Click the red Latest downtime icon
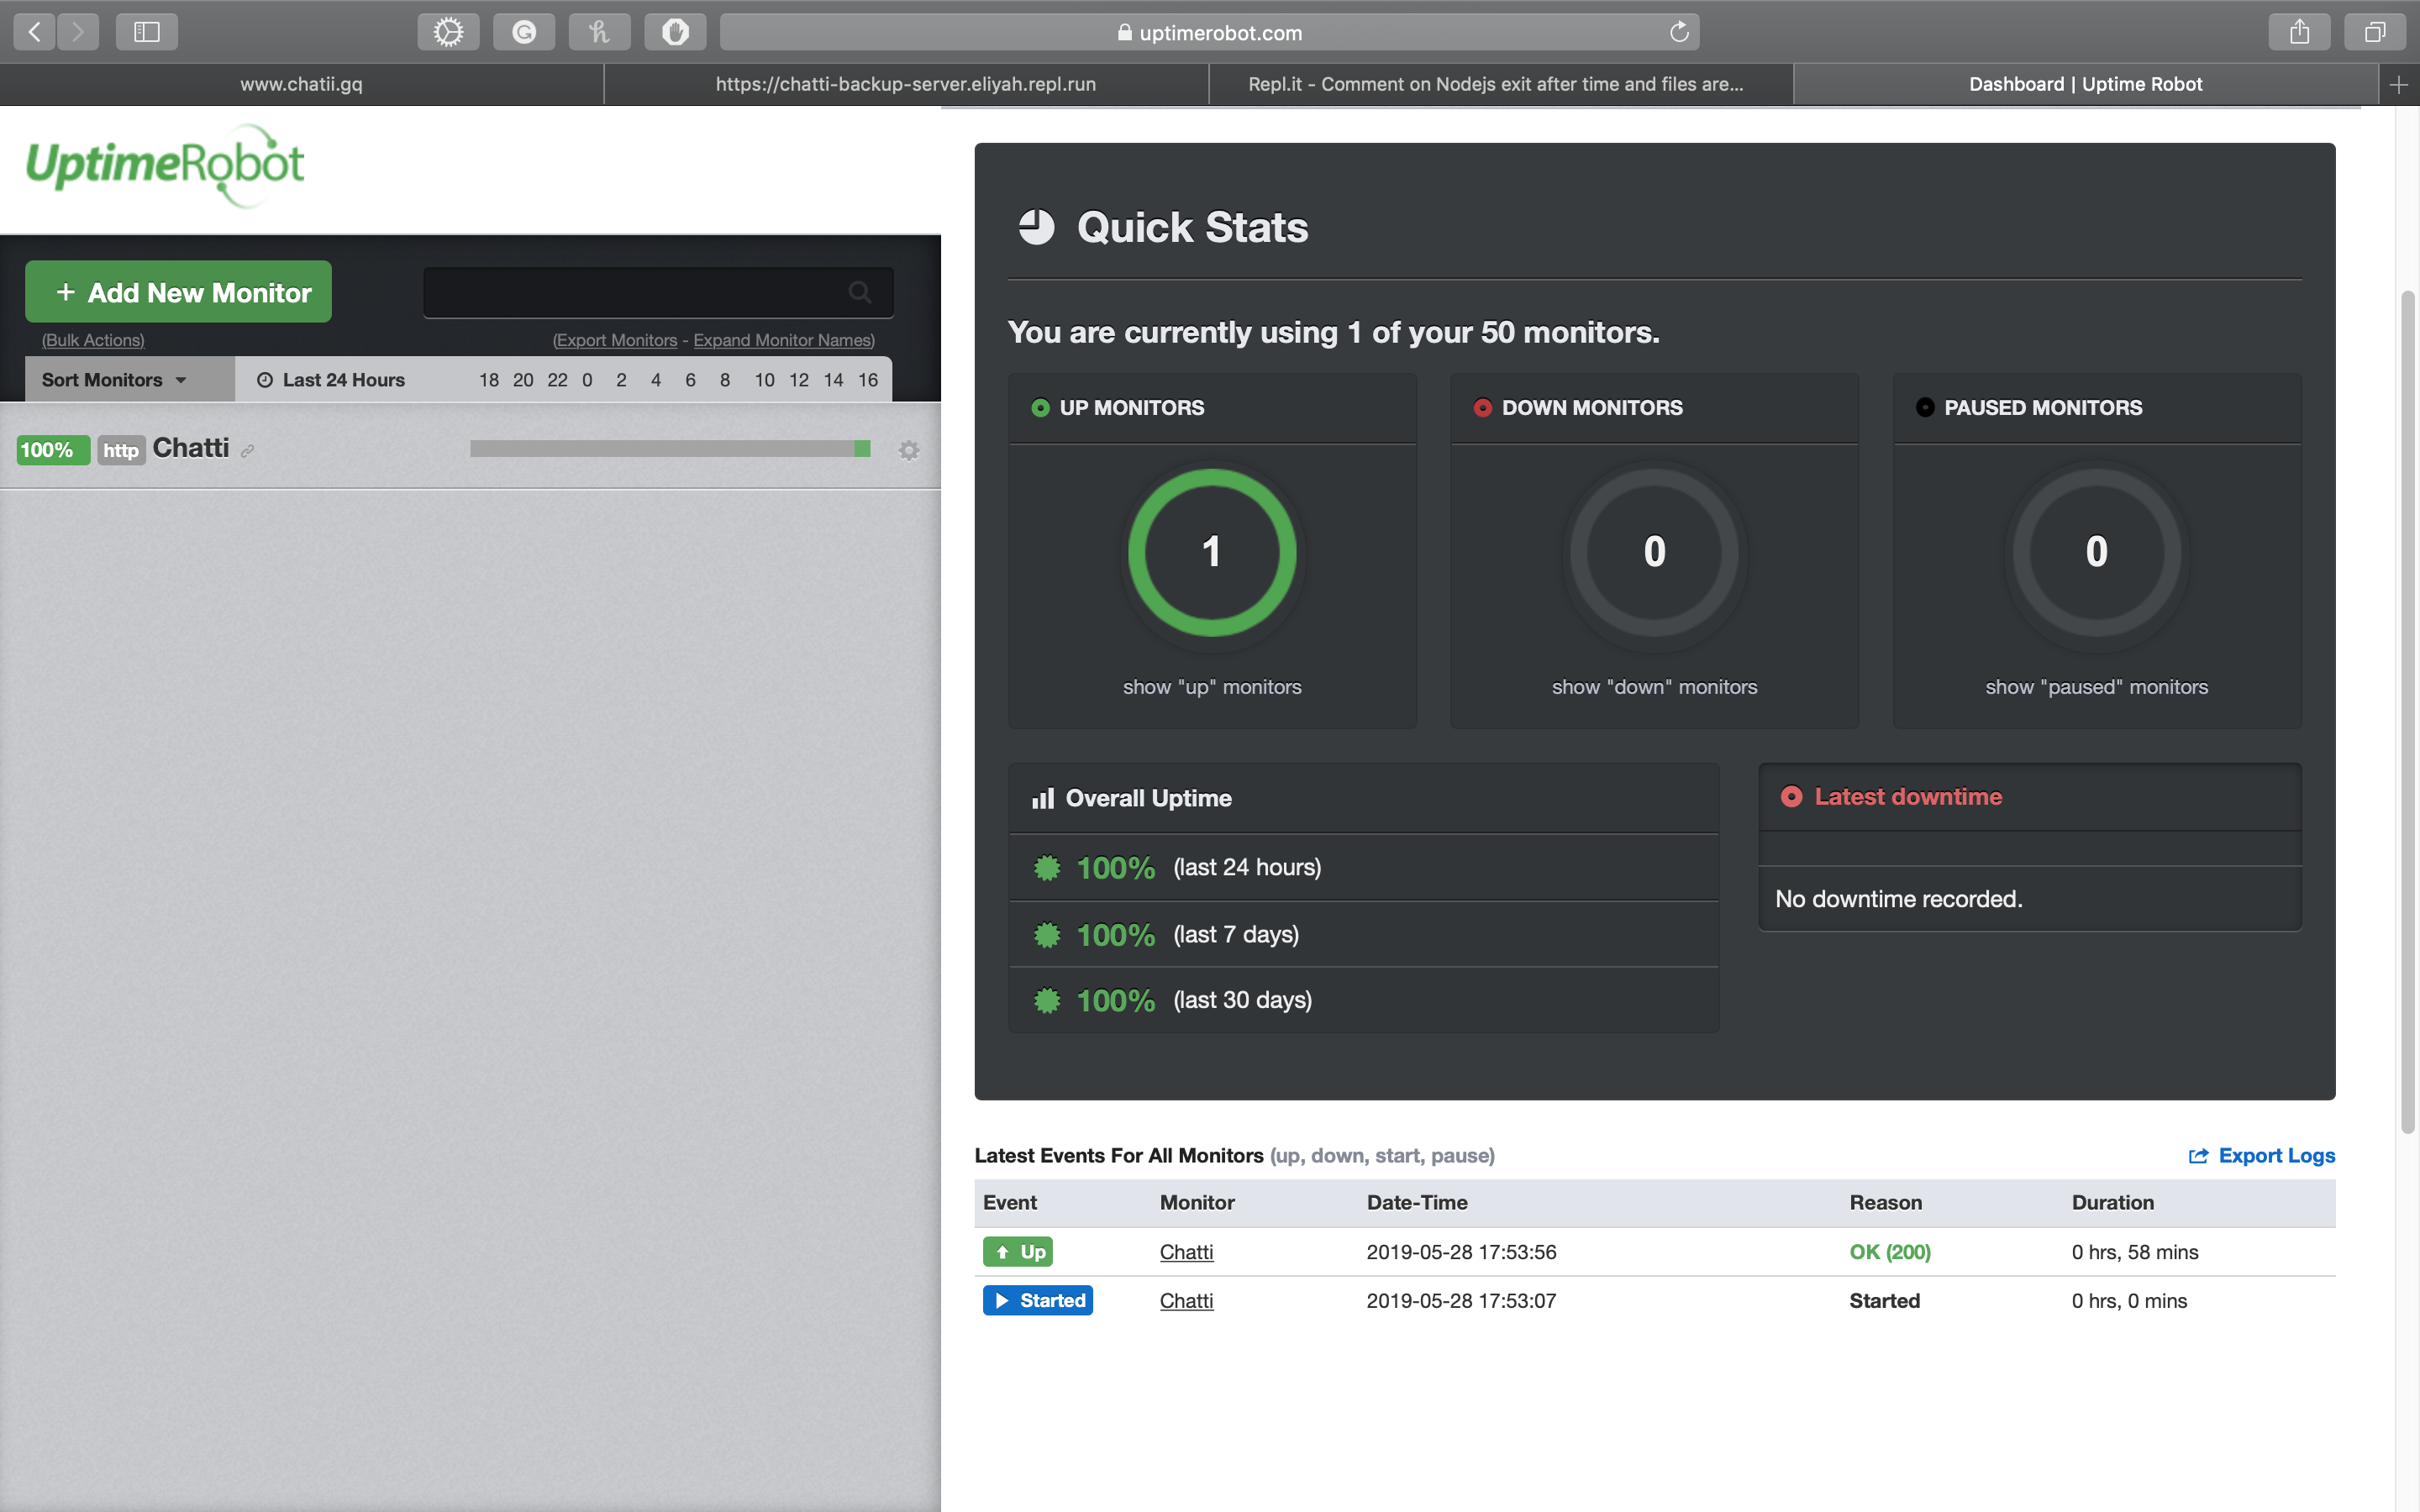The image size is (2420, 1512). (x=1791, y=797)
